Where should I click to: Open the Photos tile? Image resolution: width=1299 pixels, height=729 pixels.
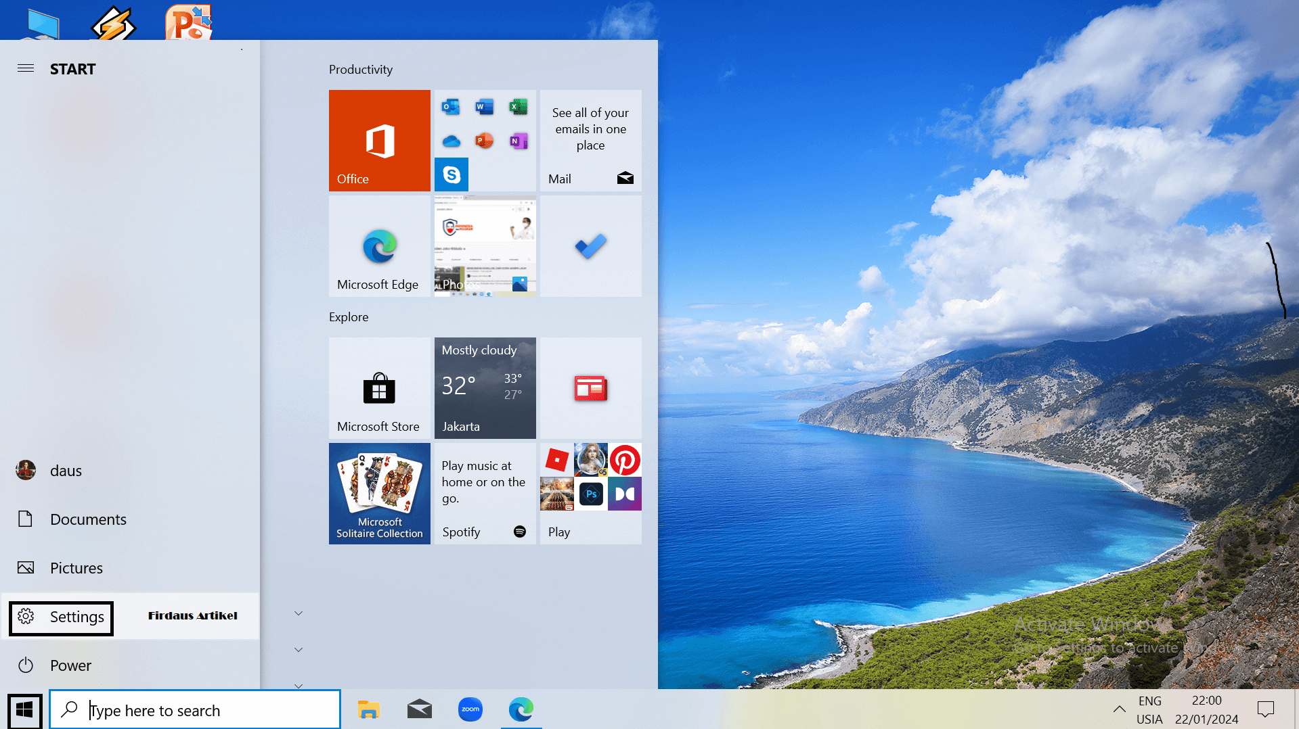[485, 246]
